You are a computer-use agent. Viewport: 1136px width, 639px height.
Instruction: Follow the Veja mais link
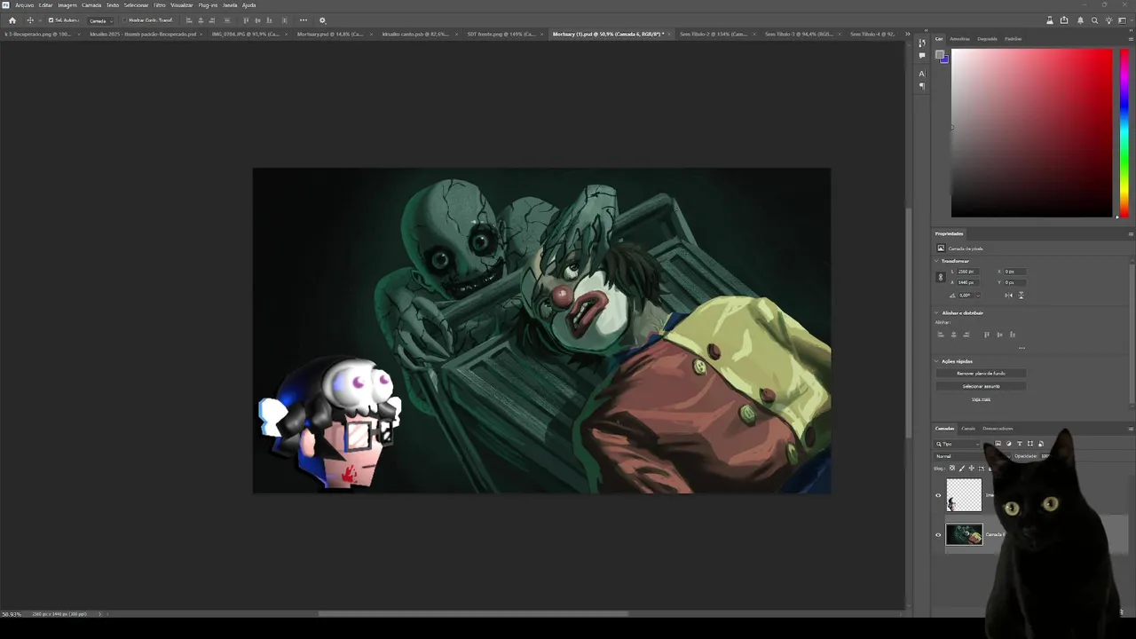coord(981,399)
